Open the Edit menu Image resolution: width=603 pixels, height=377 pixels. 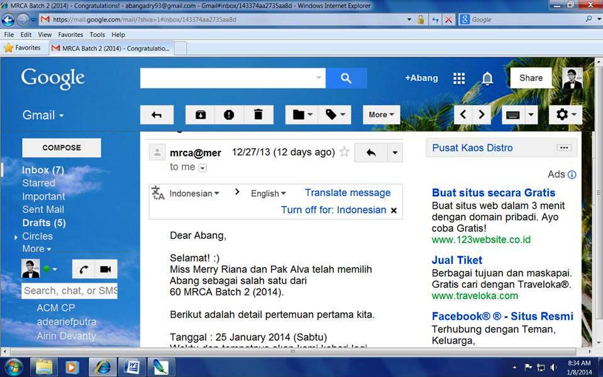pos(26,35)
